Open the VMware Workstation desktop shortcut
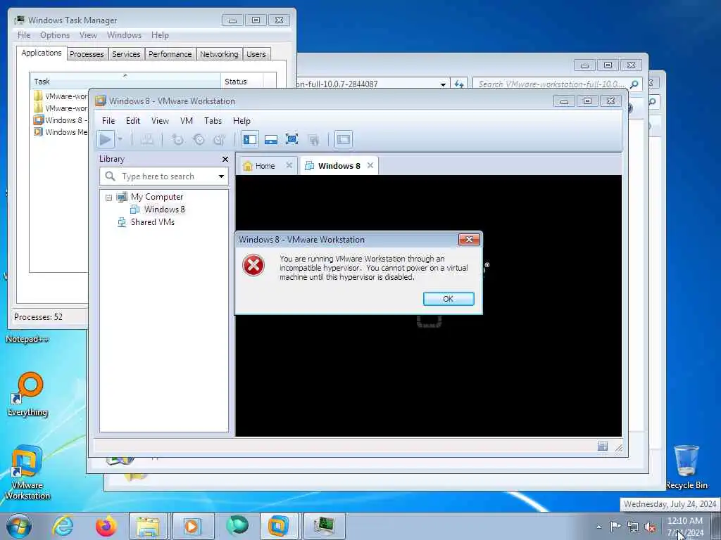Viewport: 721px width, 540px height. (27, 472)
